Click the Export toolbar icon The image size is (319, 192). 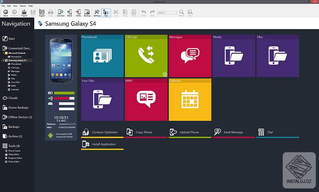click(42, 13)
